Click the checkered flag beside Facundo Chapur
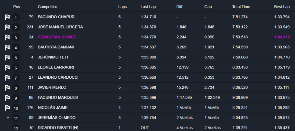Image resolution: width=295 pixels, height=131 pixels. click(8, 17)
